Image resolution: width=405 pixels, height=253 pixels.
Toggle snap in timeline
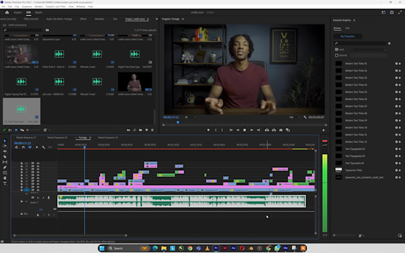click(23, 147)
